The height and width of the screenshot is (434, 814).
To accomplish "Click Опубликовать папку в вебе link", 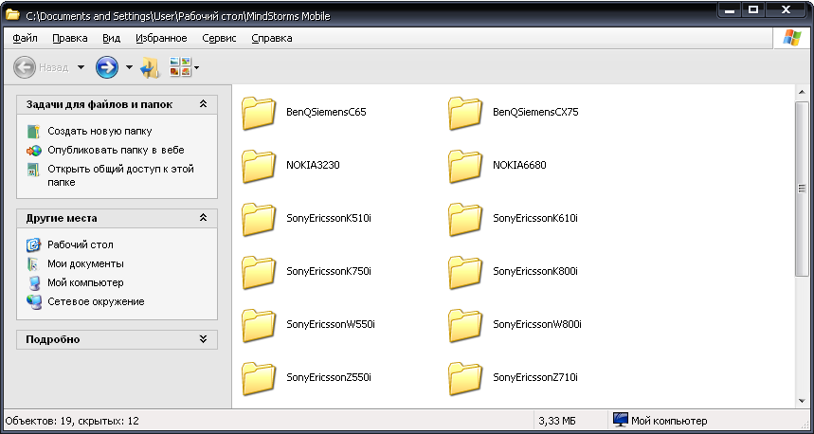I will 116,150.
